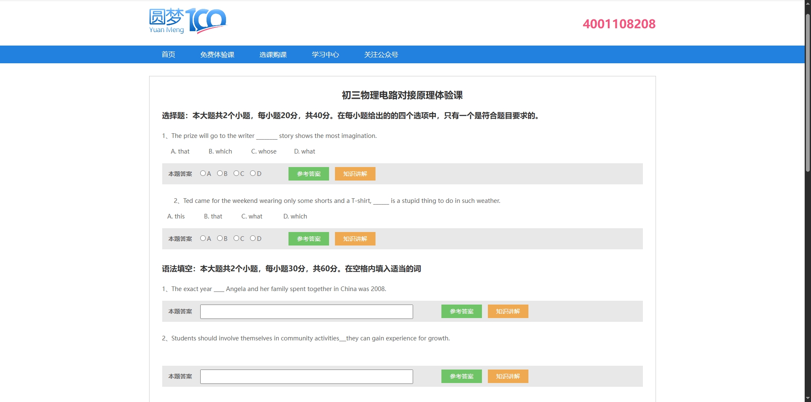Pick option B for question 2
This screenshot has height=402, width=811.
click(x=220, y=238)
